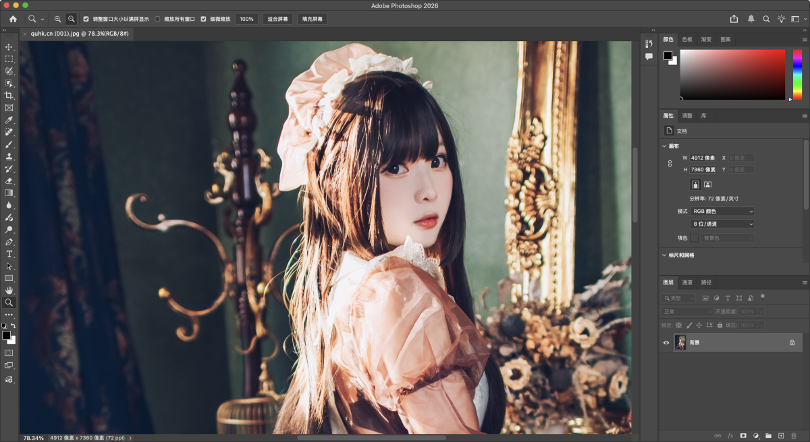Screen dimensions: 810x442
Task: Open the Properties panel flyout menu
Action: coord(805,115)
